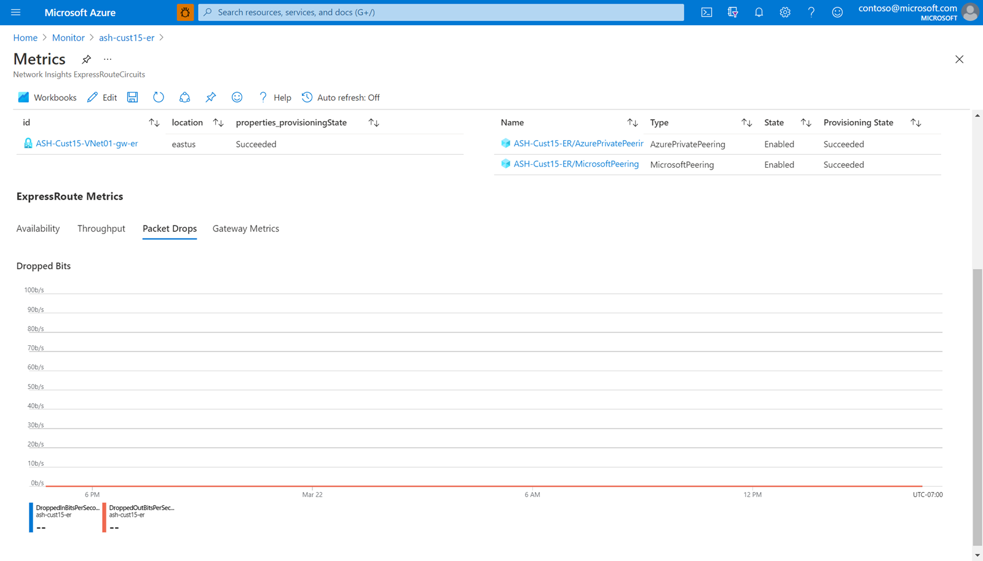The height and width of the screenshot is (561, 983).
Task: Switch to the Gateway Metrics tab
Action: click(x=245, y=229)
